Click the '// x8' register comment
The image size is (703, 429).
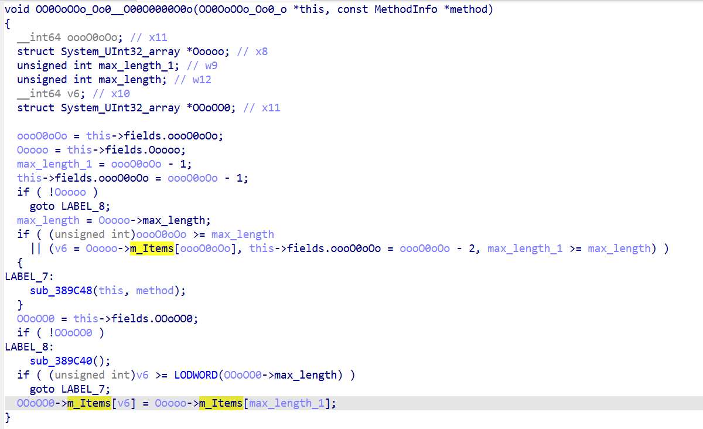pos(252,52)
